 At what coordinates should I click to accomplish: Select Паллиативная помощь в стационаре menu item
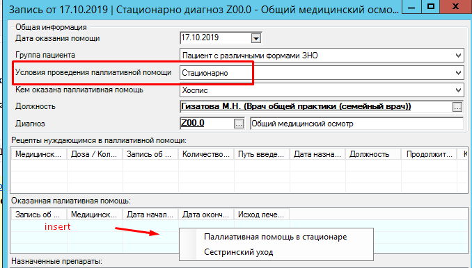click(x=276, y=237)
